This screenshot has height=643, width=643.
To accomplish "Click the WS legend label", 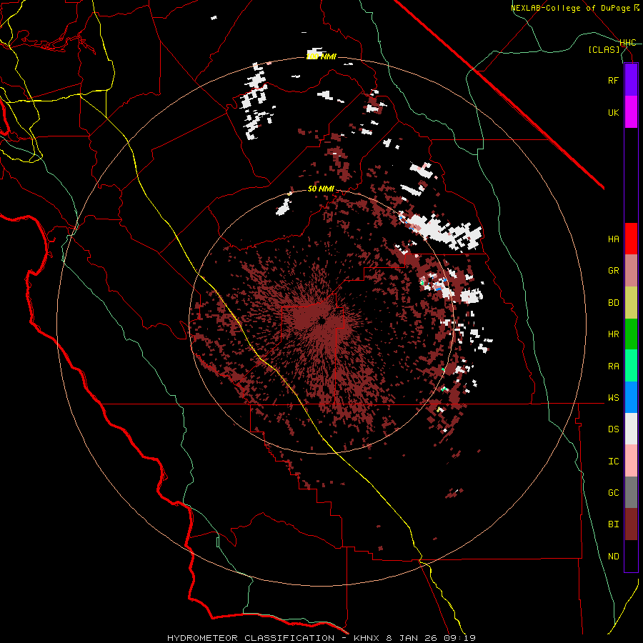I will (x=613, y=398).
